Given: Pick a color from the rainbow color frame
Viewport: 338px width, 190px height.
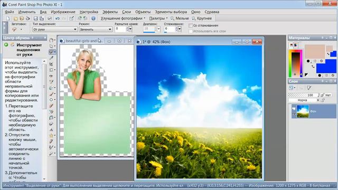Looking at the screenshot, I should 295,63.
